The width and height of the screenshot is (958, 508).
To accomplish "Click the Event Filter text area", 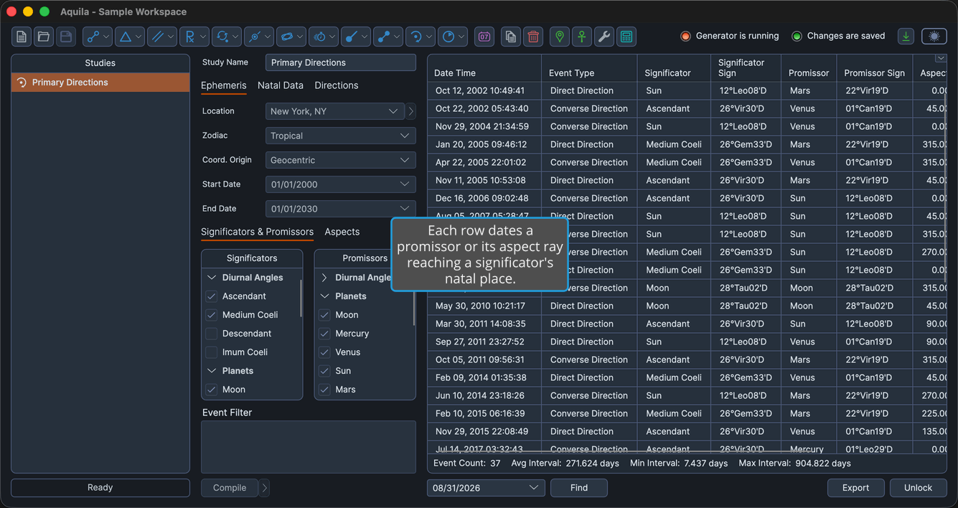I will click(x=309, y=447).
